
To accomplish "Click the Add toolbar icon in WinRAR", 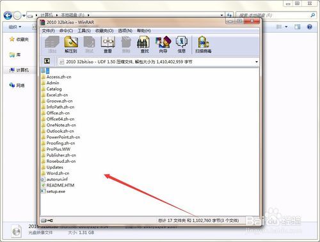I will click(52, 44).
